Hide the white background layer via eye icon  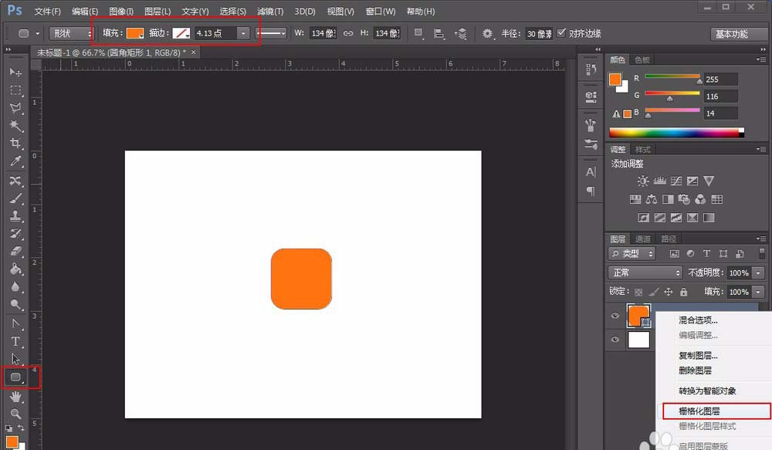click(x=615, y=340)
